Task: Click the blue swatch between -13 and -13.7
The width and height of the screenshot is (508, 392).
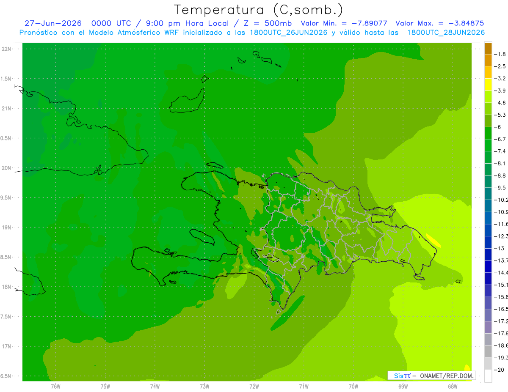Action: [488, 254]
